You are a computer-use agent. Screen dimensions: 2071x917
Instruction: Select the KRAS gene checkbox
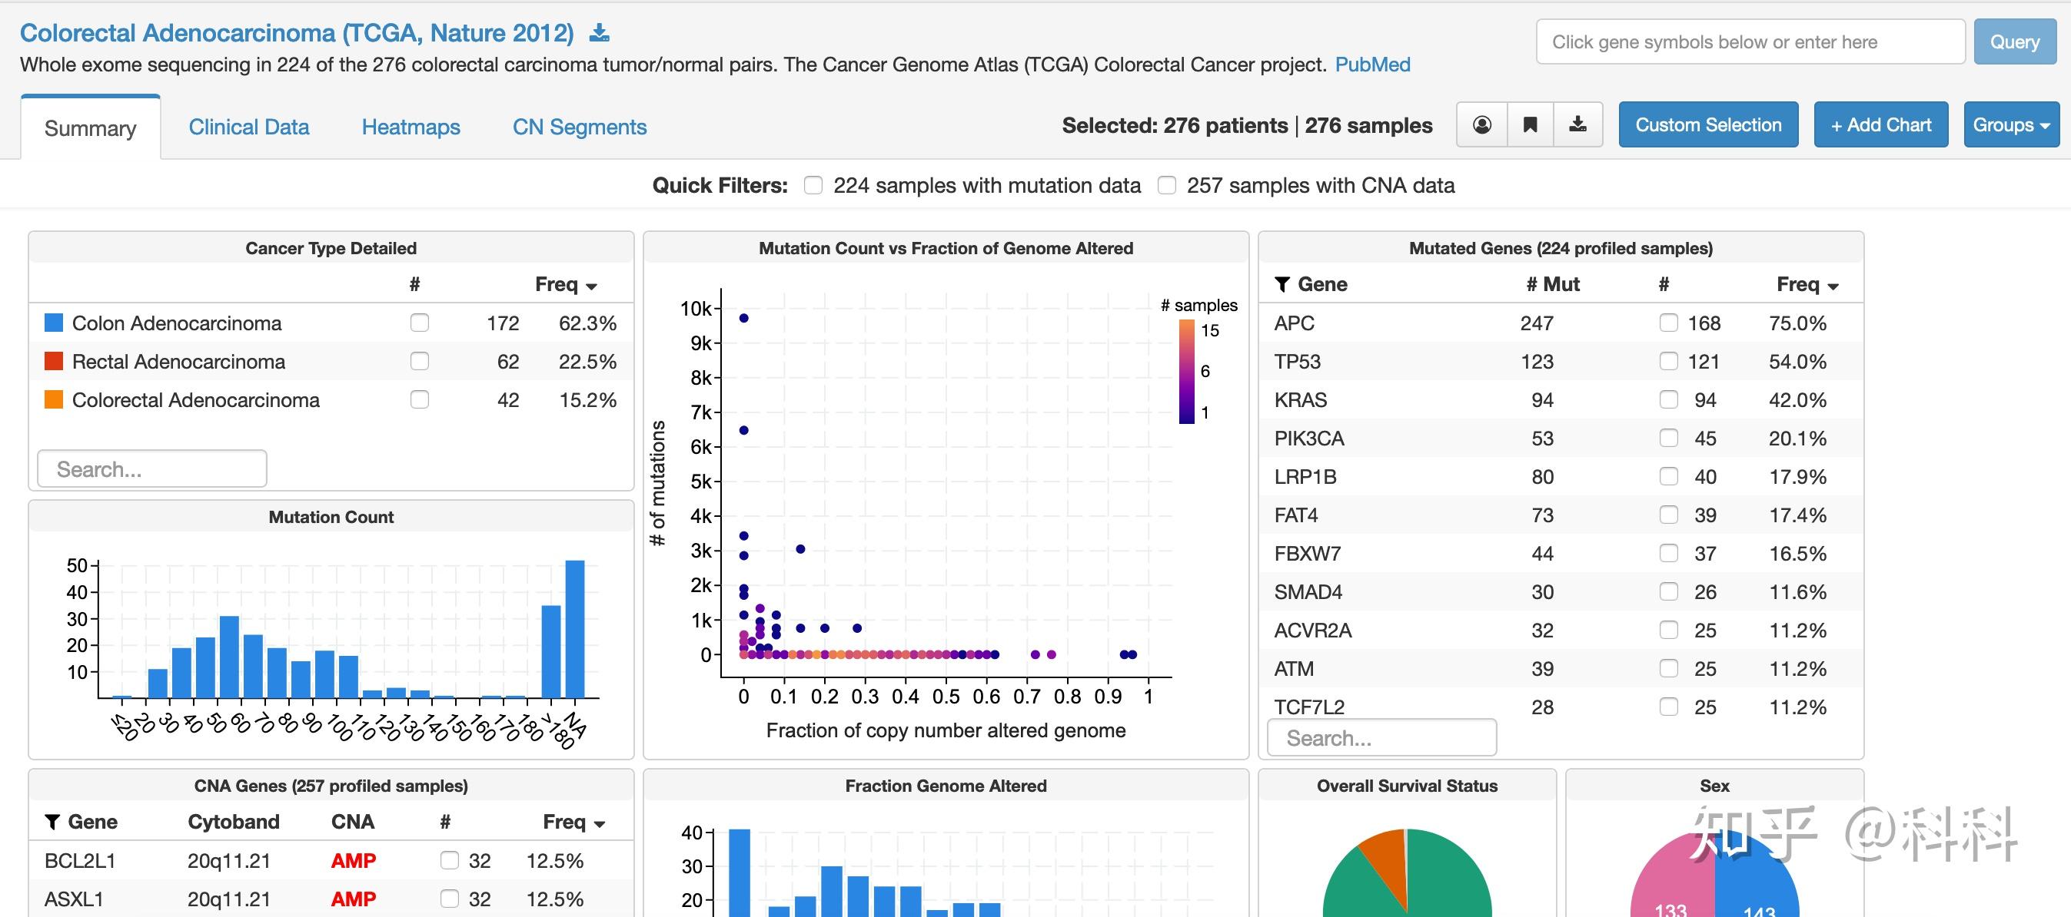click(x=1669, y=400)
